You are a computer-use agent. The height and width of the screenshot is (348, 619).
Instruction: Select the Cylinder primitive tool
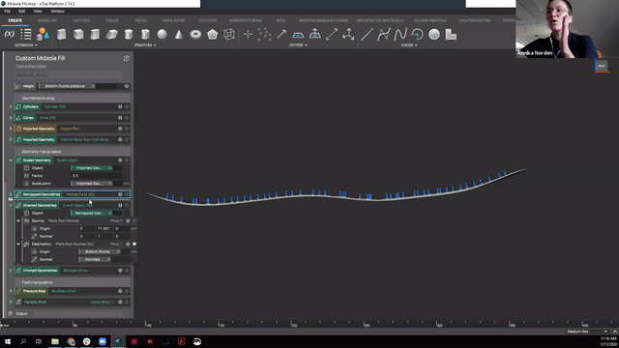click(129, 35)
